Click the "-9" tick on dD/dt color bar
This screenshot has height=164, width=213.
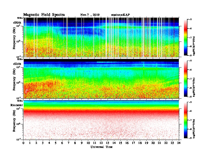(190, 97)
